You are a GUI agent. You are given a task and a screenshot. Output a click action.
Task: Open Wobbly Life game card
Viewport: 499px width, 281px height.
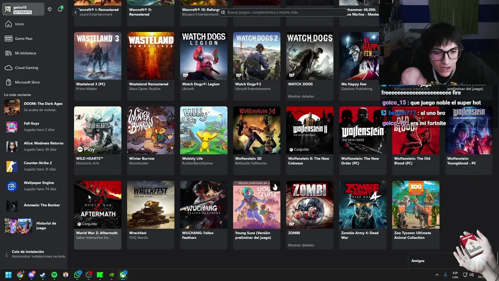[203, 140]
